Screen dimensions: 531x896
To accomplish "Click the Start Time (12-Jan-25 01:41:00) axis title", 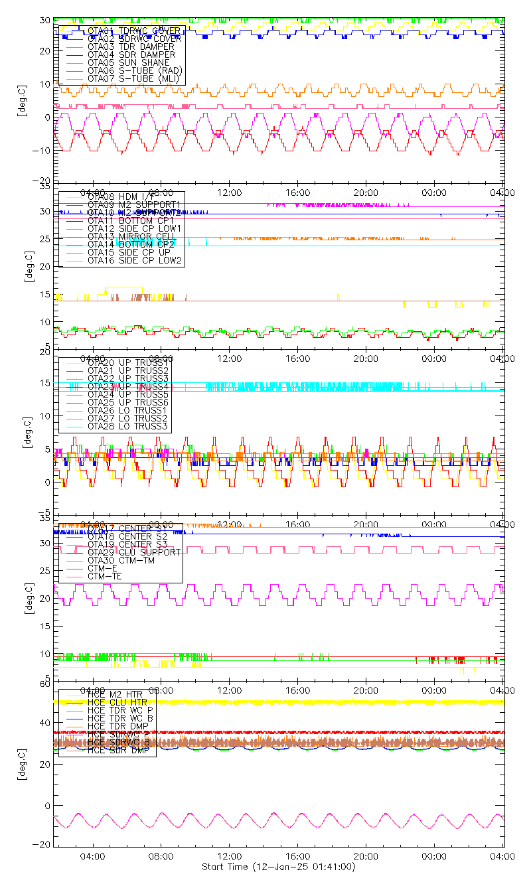I will [278, 867].
